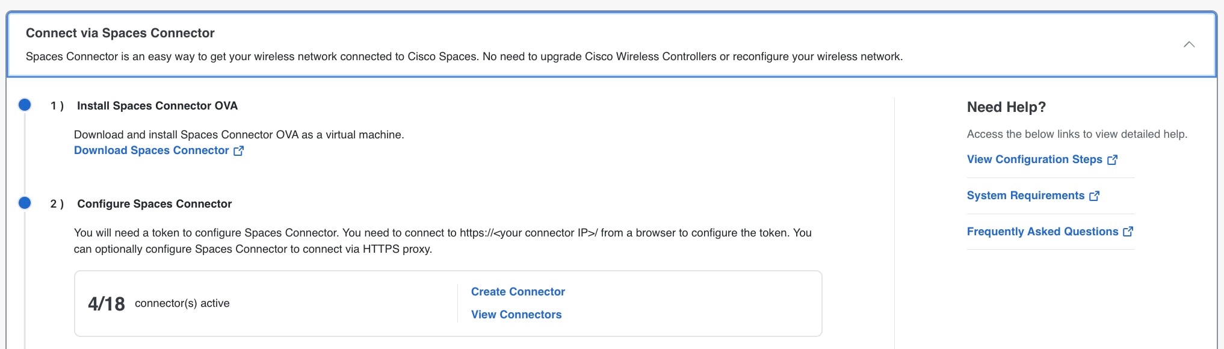Click the Need Help? heading
1224x349 pixels.
coord(1006,107)
